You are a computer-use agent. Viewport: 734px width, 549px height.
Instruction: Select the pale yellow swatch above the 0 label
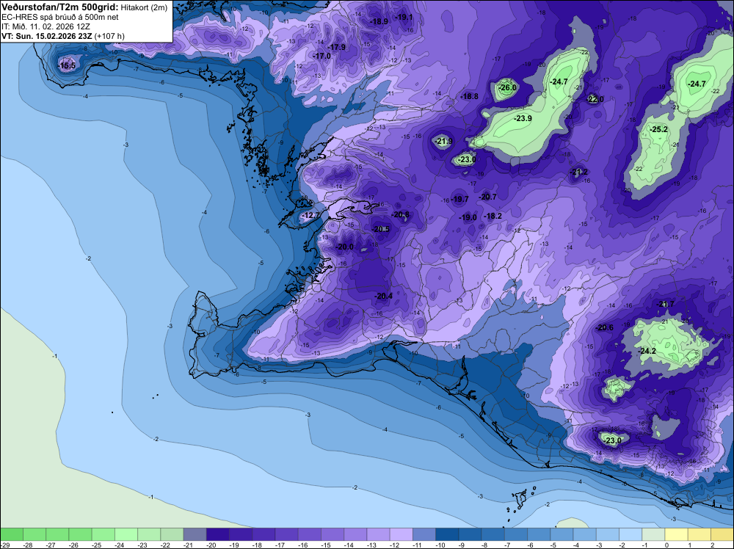point(677,534)
